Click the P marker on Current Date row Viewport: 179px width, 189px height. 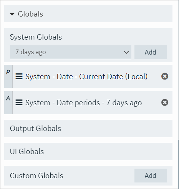click(x=8, y=72)
